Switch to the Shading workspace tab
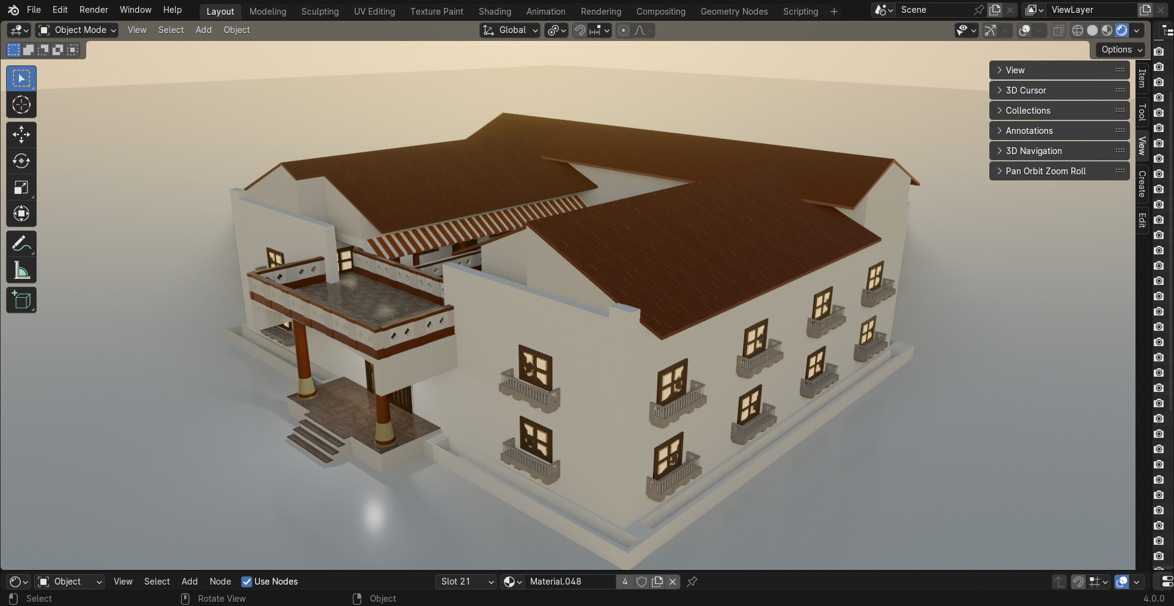 coord(495,11)
